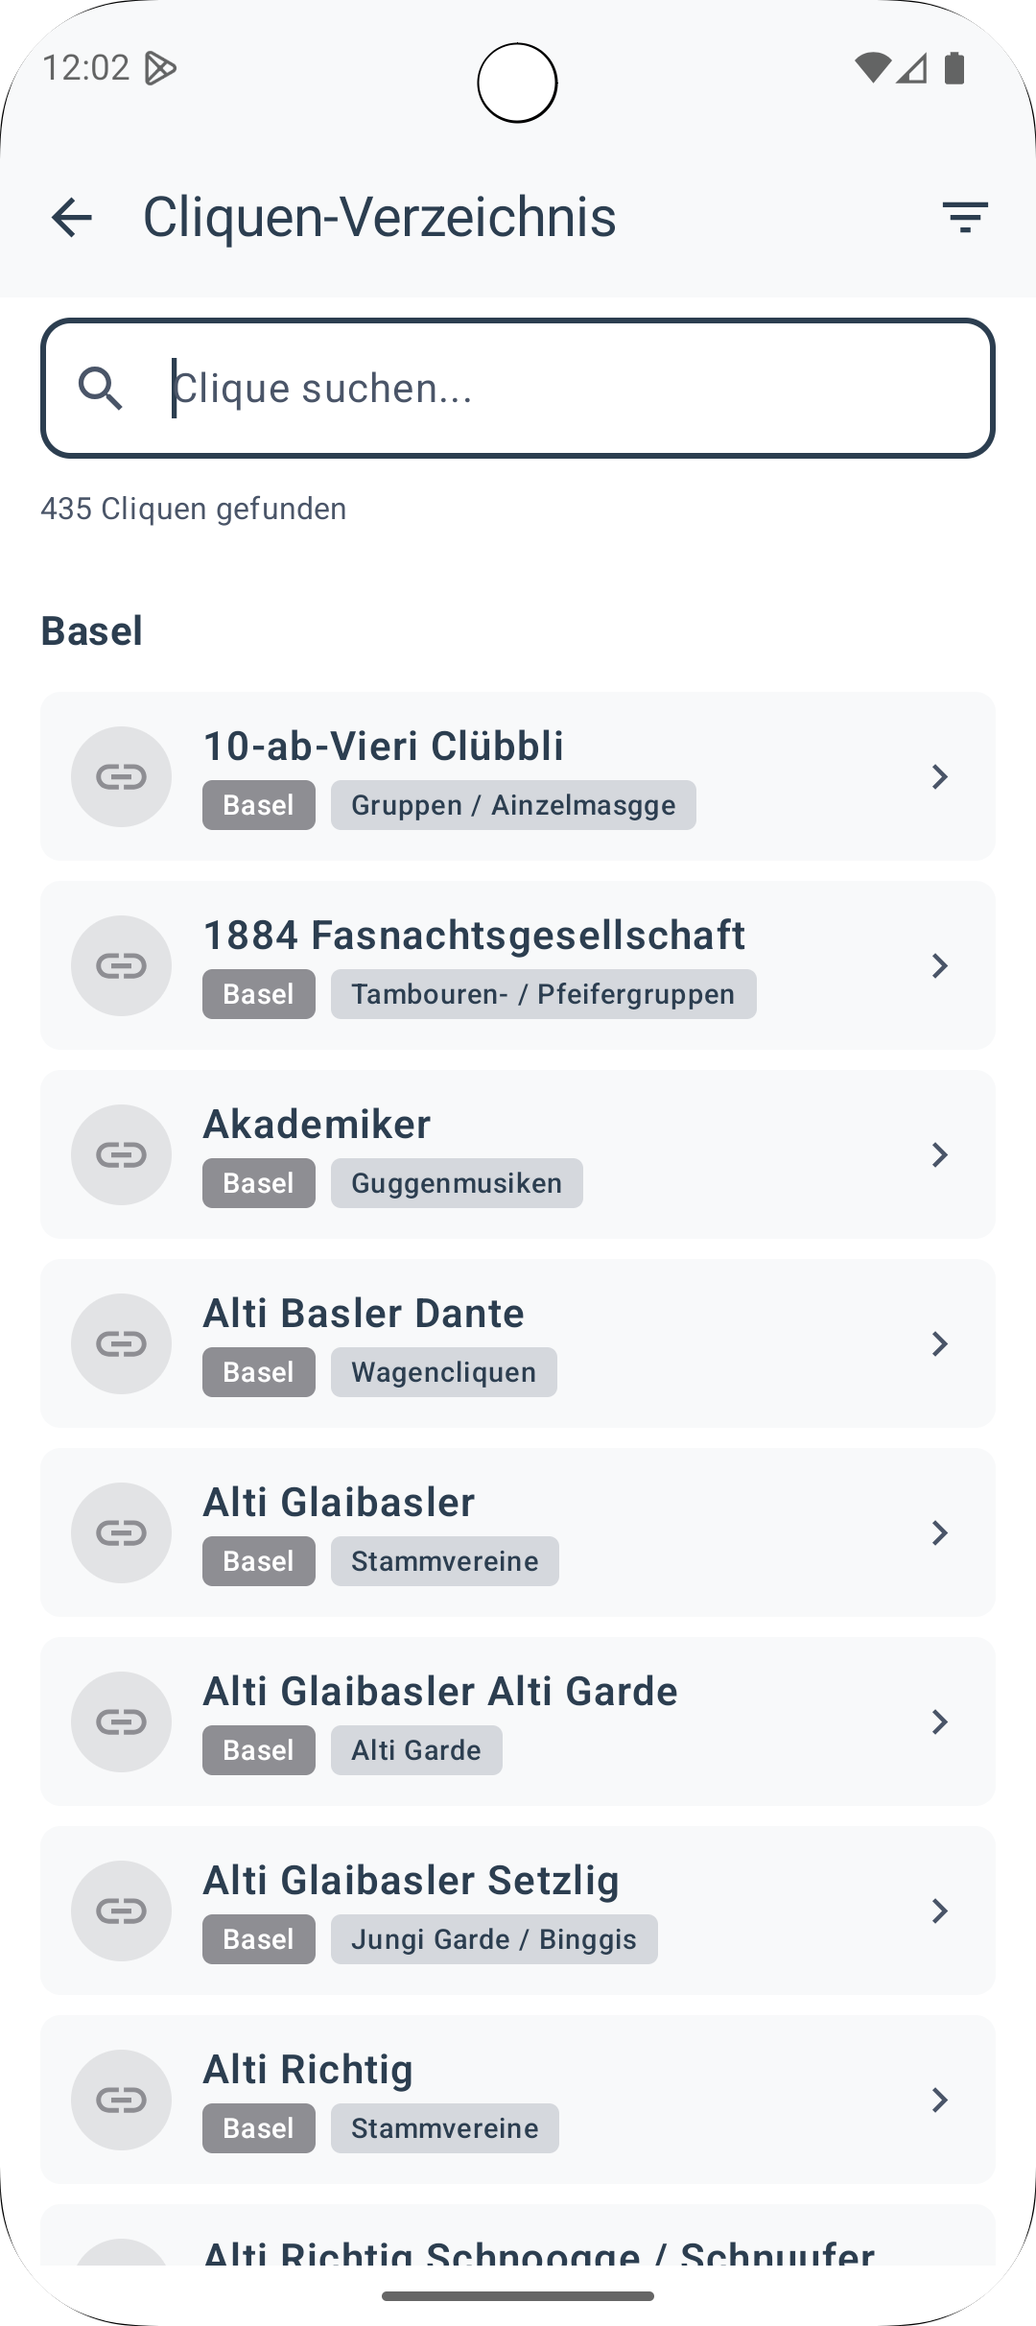The height and width of the screenshot is (2326, 1036).
Task: Tap the Tambouren- / Pfeifergruppen tag
Action: point(543,994)
